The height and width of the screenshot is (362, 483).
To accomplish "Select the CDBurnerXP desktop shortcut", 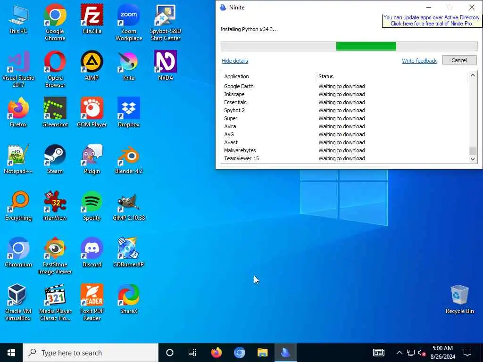I will [129, 253].
